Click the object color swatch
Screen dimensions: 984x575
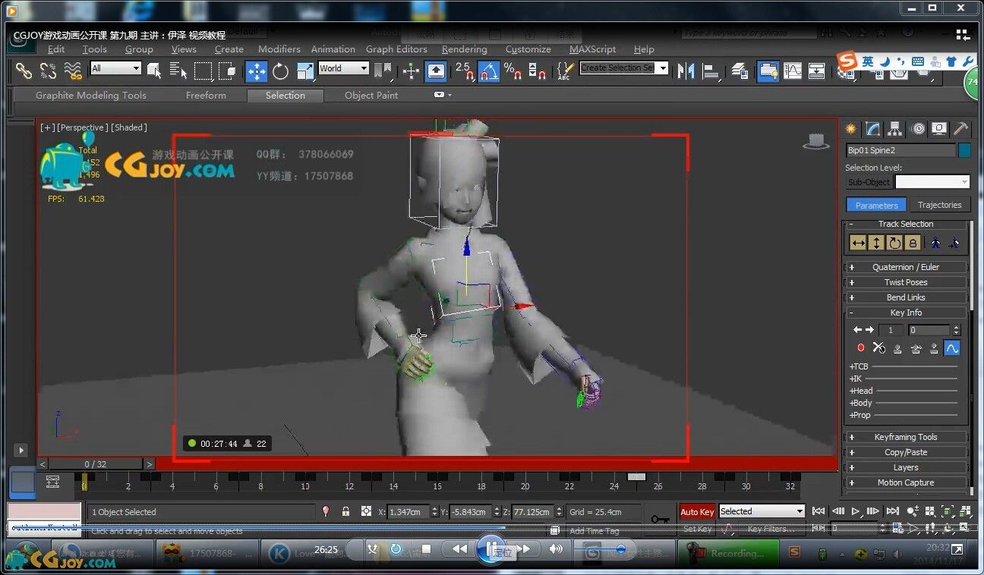964,150
